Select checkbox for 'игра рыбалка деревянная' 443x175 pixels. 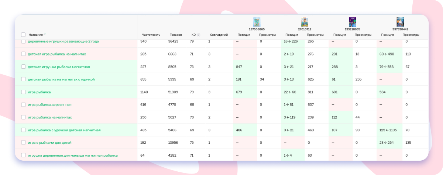pos(23,104)
